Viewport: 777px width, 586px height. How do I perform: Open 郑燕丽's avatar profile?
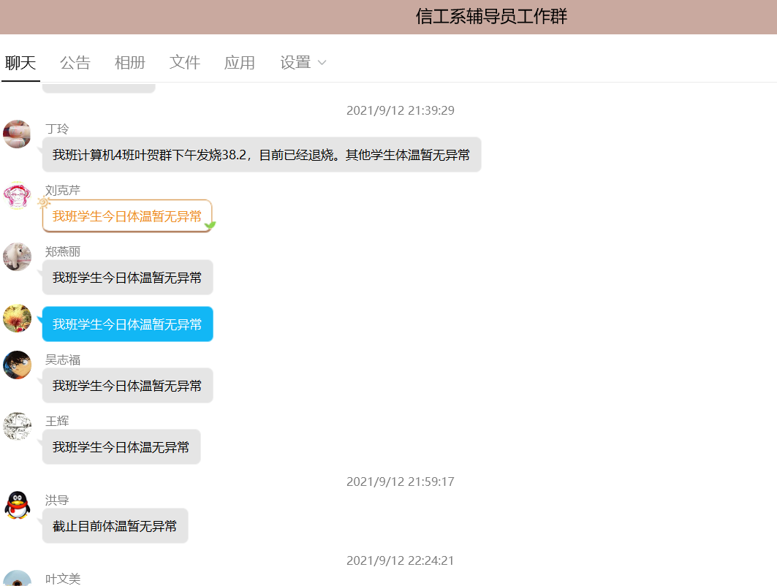click(x=17, y=257)
